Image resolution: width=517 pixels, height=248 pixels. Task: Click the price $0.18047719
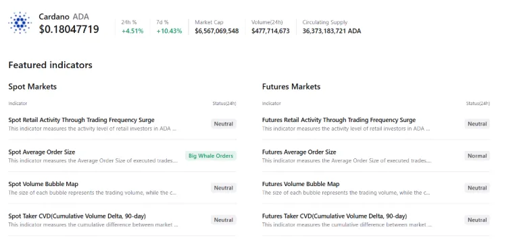[x=69, y=29]
